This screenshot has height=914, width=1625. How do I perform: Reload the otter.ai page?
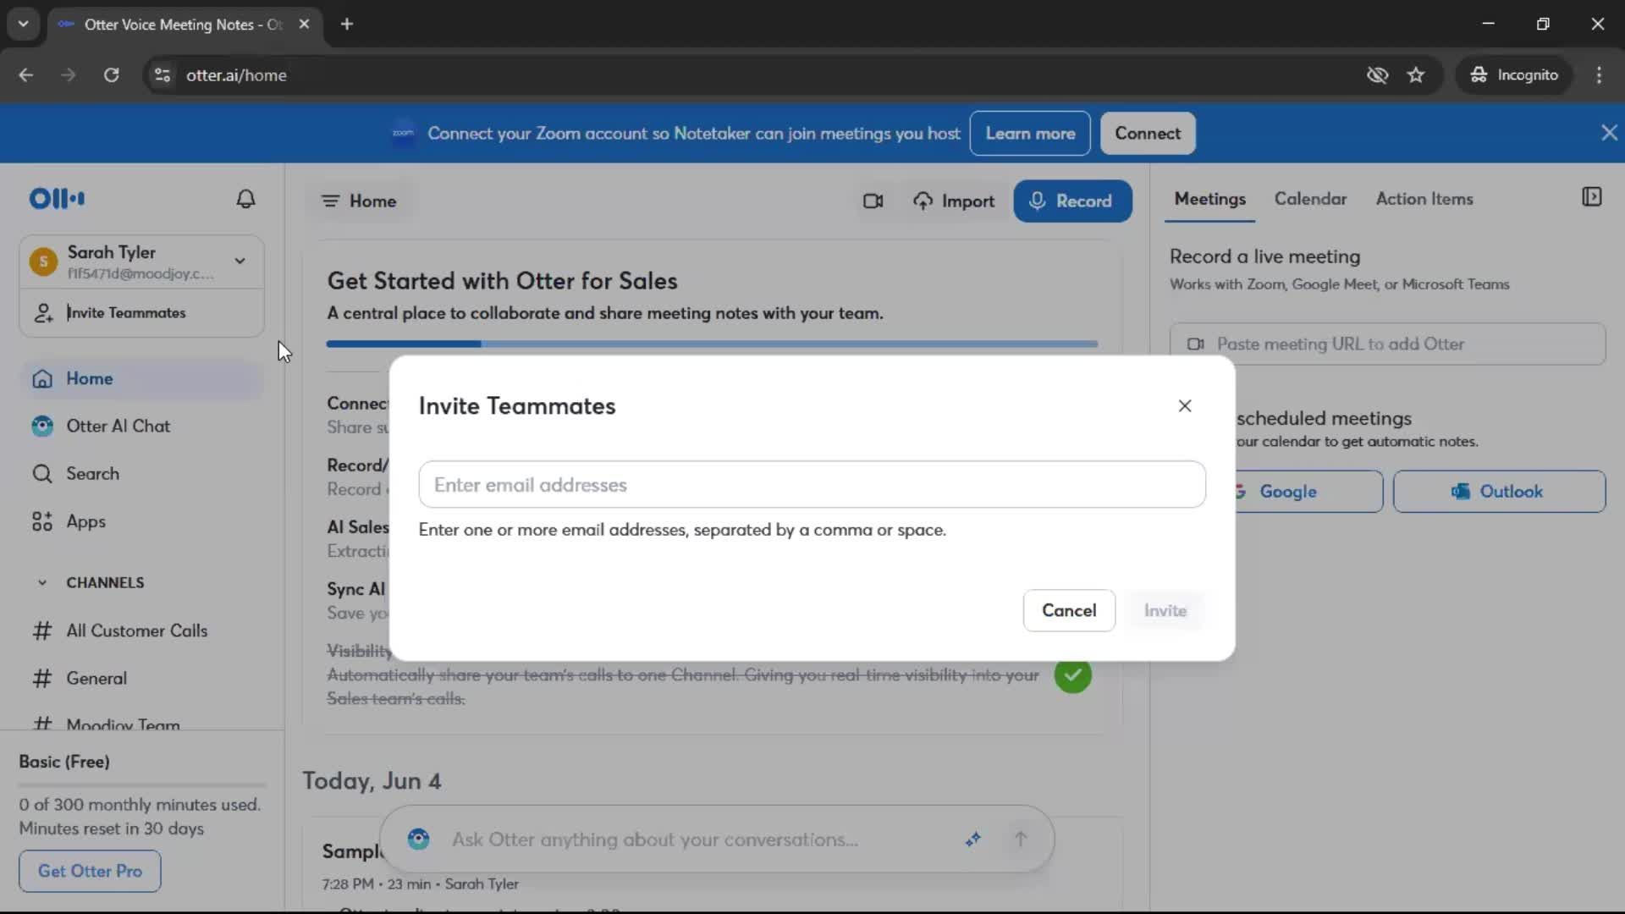pyautogui.click(x=111, y=75)
